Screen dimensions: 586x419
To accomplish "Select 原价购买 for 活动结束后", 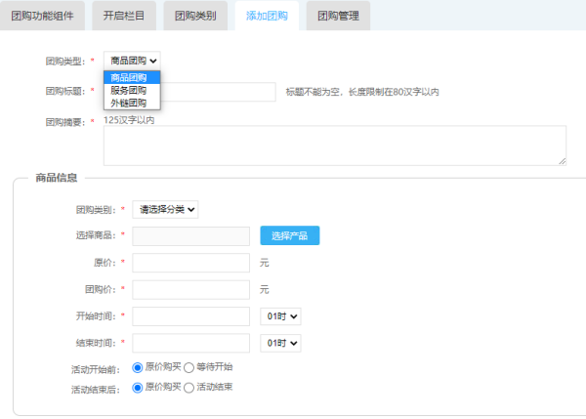I will click(138, 388).
